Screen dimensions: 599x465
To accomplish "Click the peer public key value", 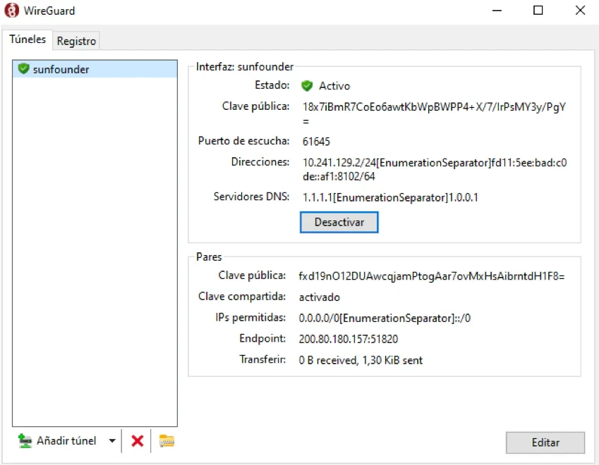I will pyautogui.click(x=432, y=275).
